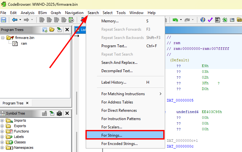Choose For Strings... from Search menu
Viewport: 242px width, 152px height.
125,135
